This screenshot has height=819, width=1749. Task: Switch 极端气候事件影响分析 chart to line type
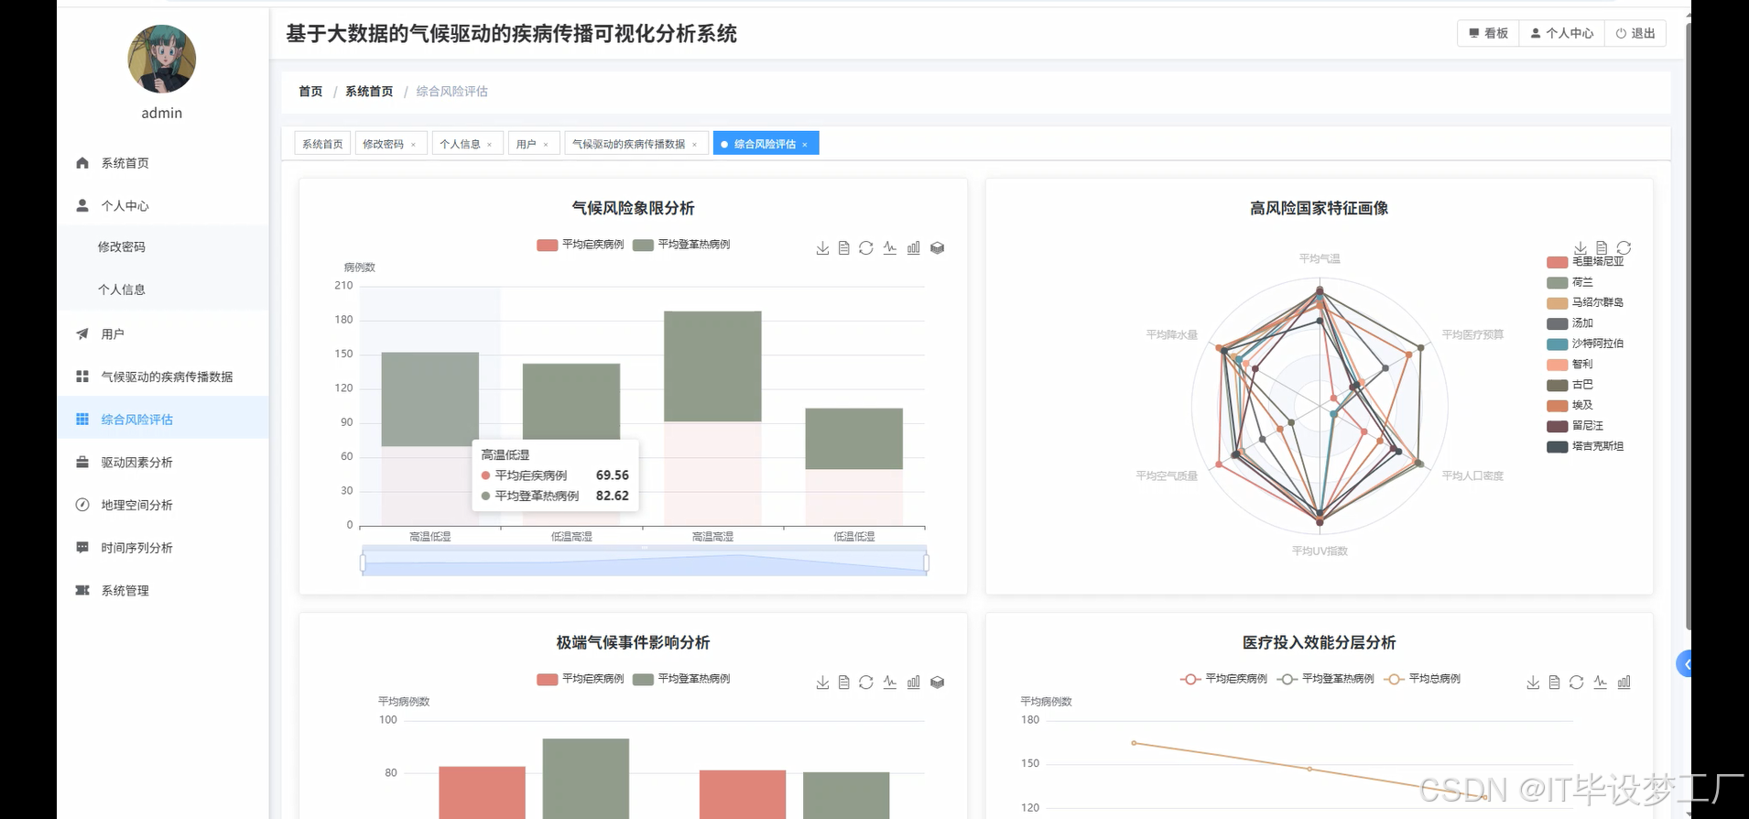point(890,682)
